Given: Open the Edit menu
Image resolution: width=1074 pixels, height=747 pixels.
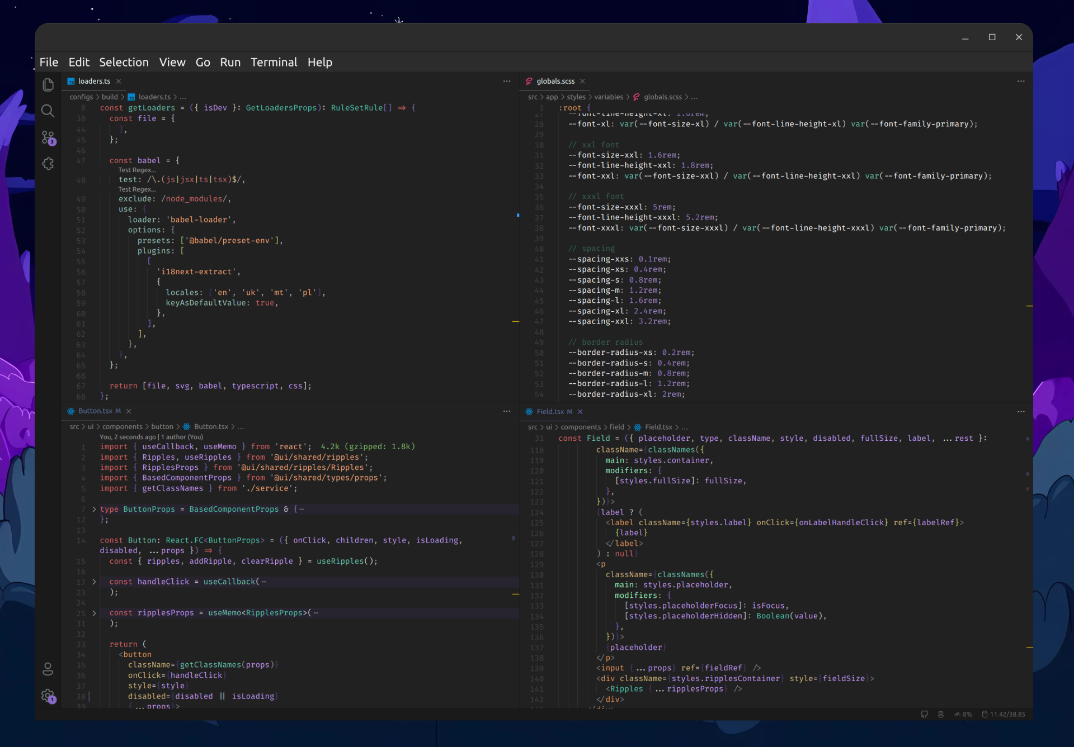Looking at the screenshot, I should [x=79, y=62].
